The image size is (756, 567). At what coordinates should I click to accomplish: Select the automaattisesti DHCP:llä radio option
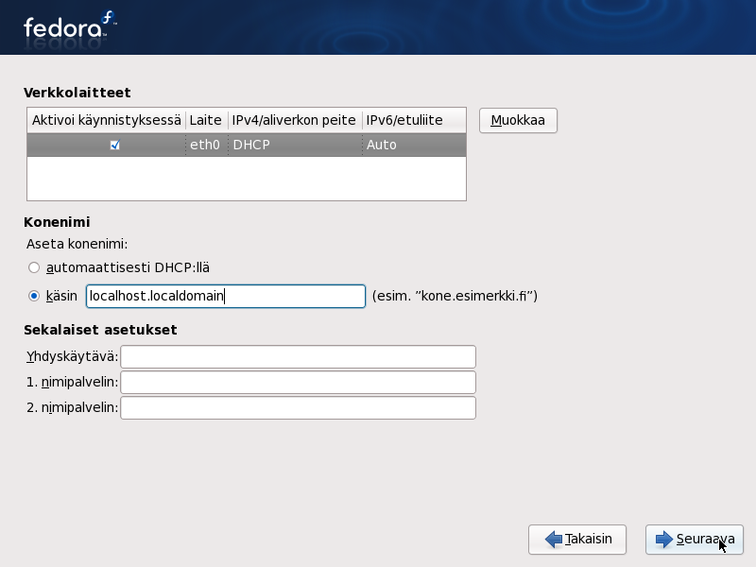[x=34, y=267]
